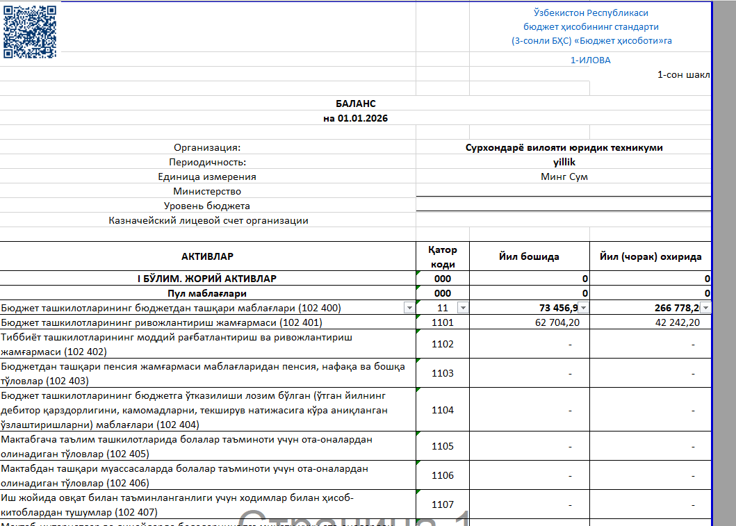The image size is (736, 526).
Task: Select 'I БЎЛИМ. ЖОРИЙ АКТИВЛАР' section row
Action: [x=208, y=278]
